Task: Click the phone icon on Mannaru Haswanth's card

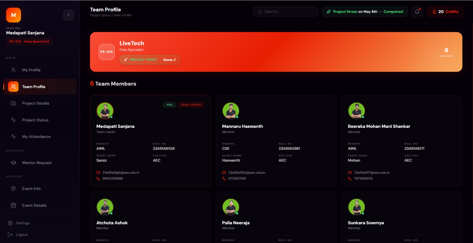Action: click(x=224, y=178)
